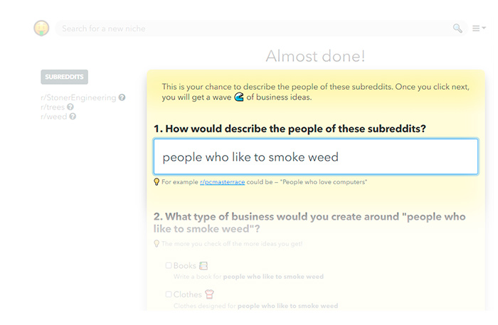This screenshot has width=498, height=325.
Task: Click the shirt icon next to Clothes
Action: pos(209,294)
